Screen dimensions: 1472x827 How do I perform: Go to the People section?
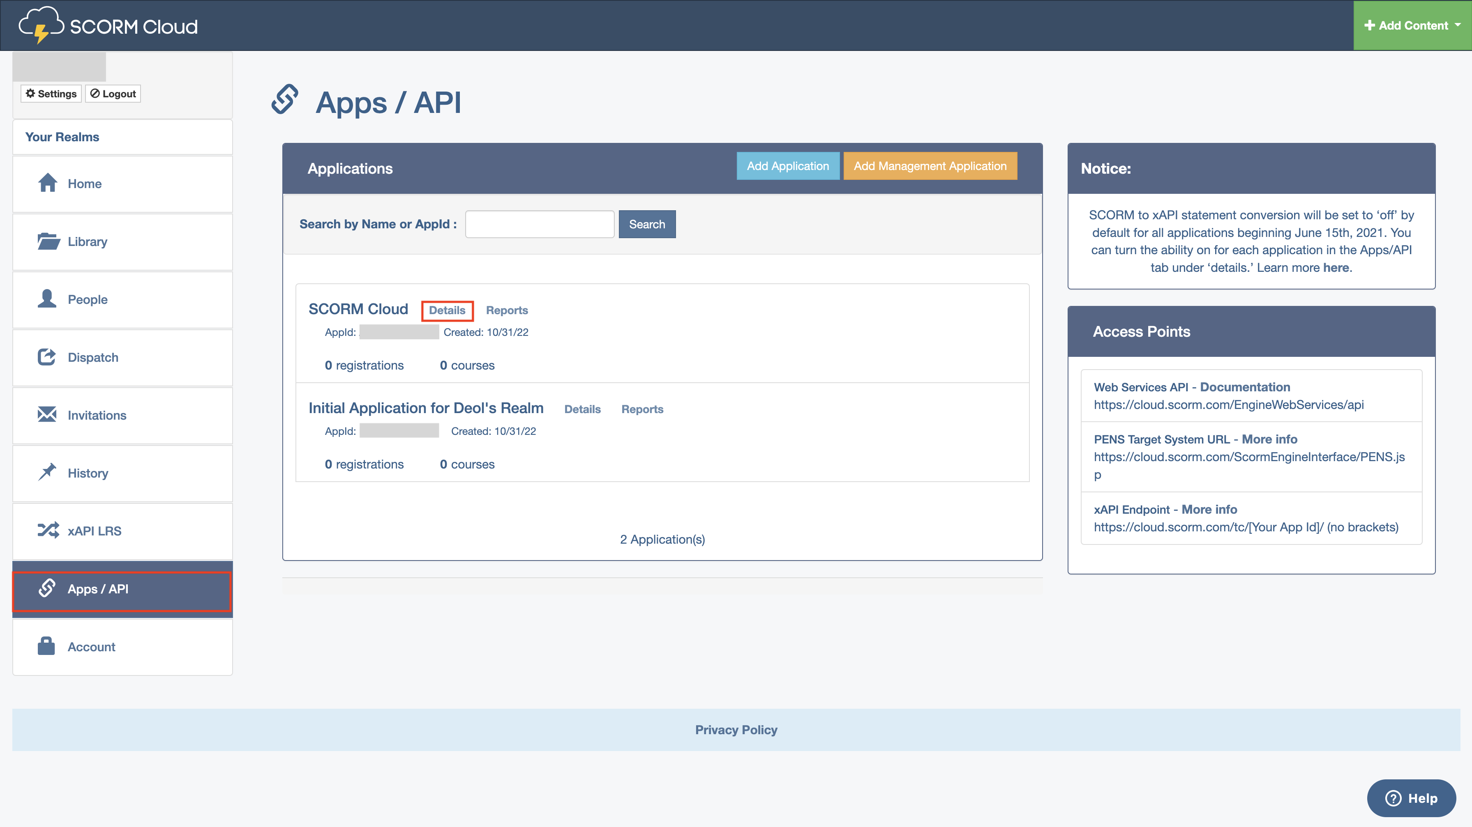tap(122, 300)
